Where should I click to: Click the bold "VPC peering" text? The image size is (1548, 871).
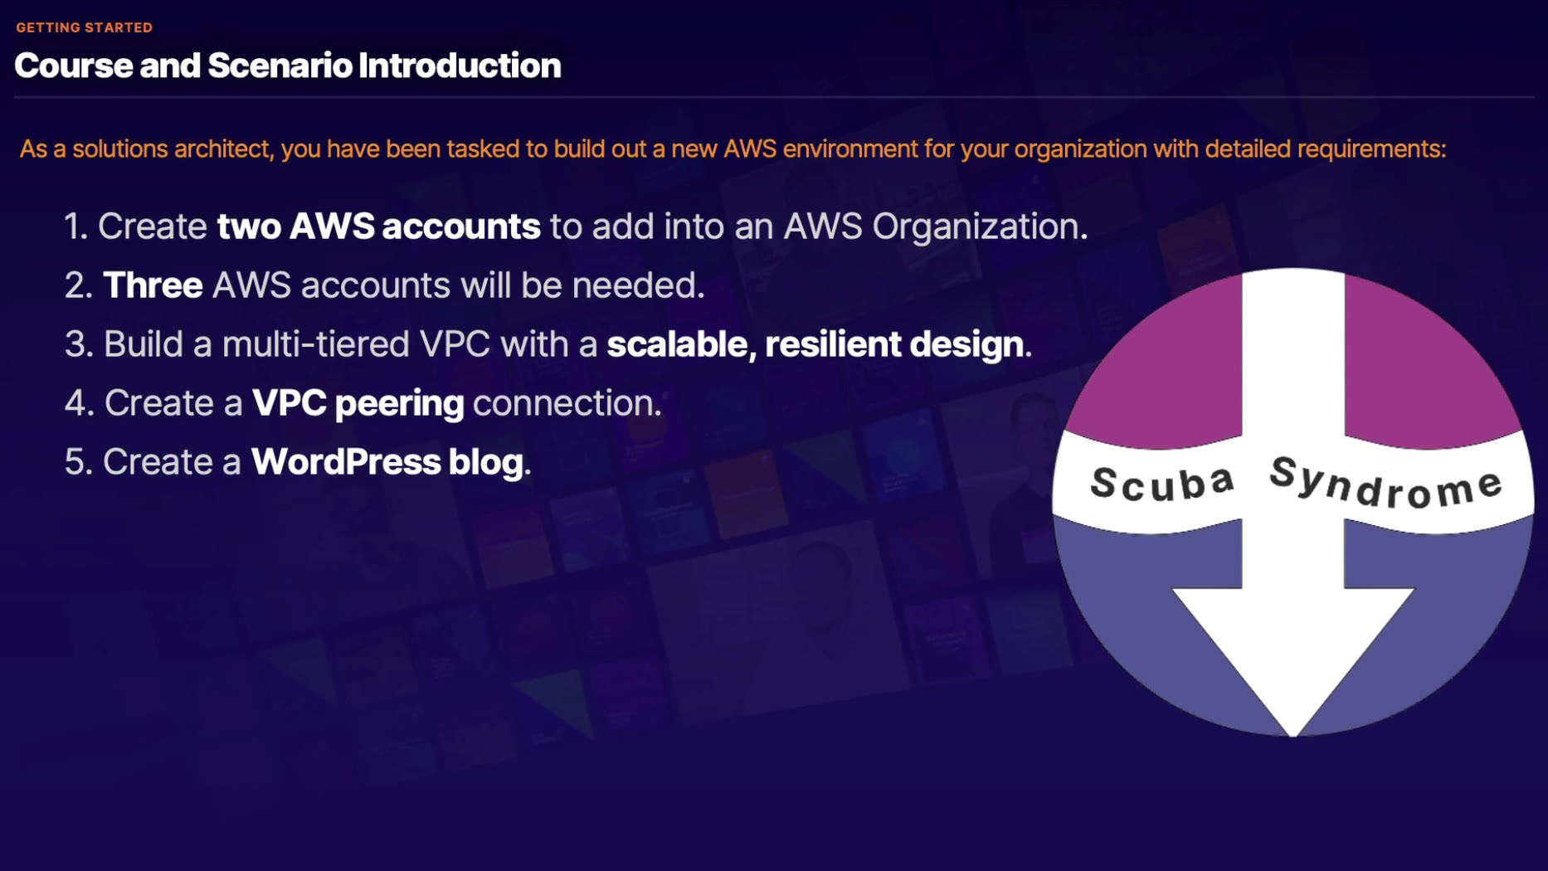pos(358,403)
